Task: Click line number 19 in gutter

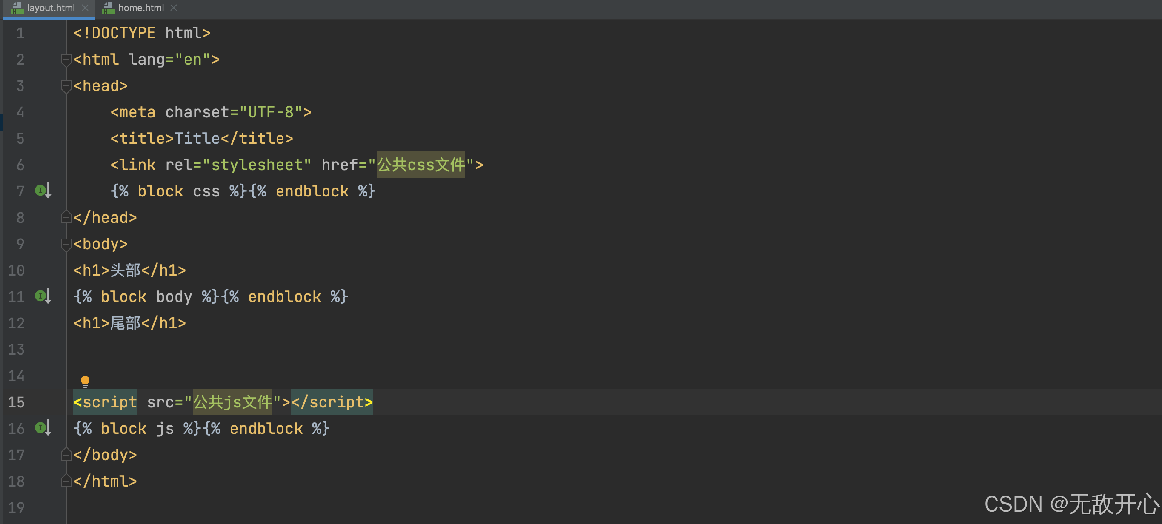Action: 16,507
